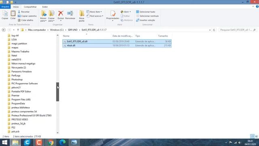
Task: Open the Windows Start button
Action: (x=4, y=142)
